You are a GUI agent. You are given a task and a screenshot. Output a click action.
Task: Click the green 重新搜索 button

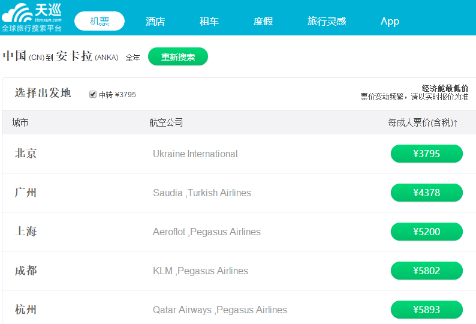(x=178, y=56)
